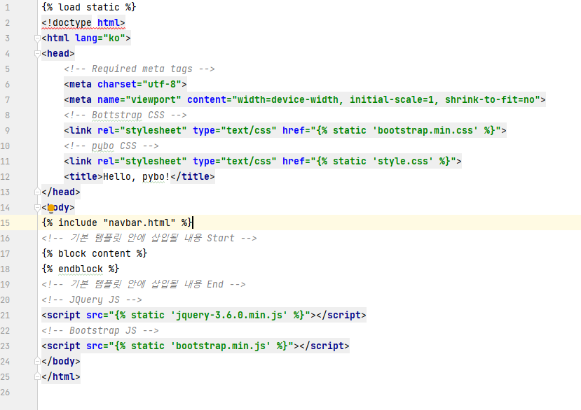Click the name="viewport" attribute

click(x=139, y=100)
